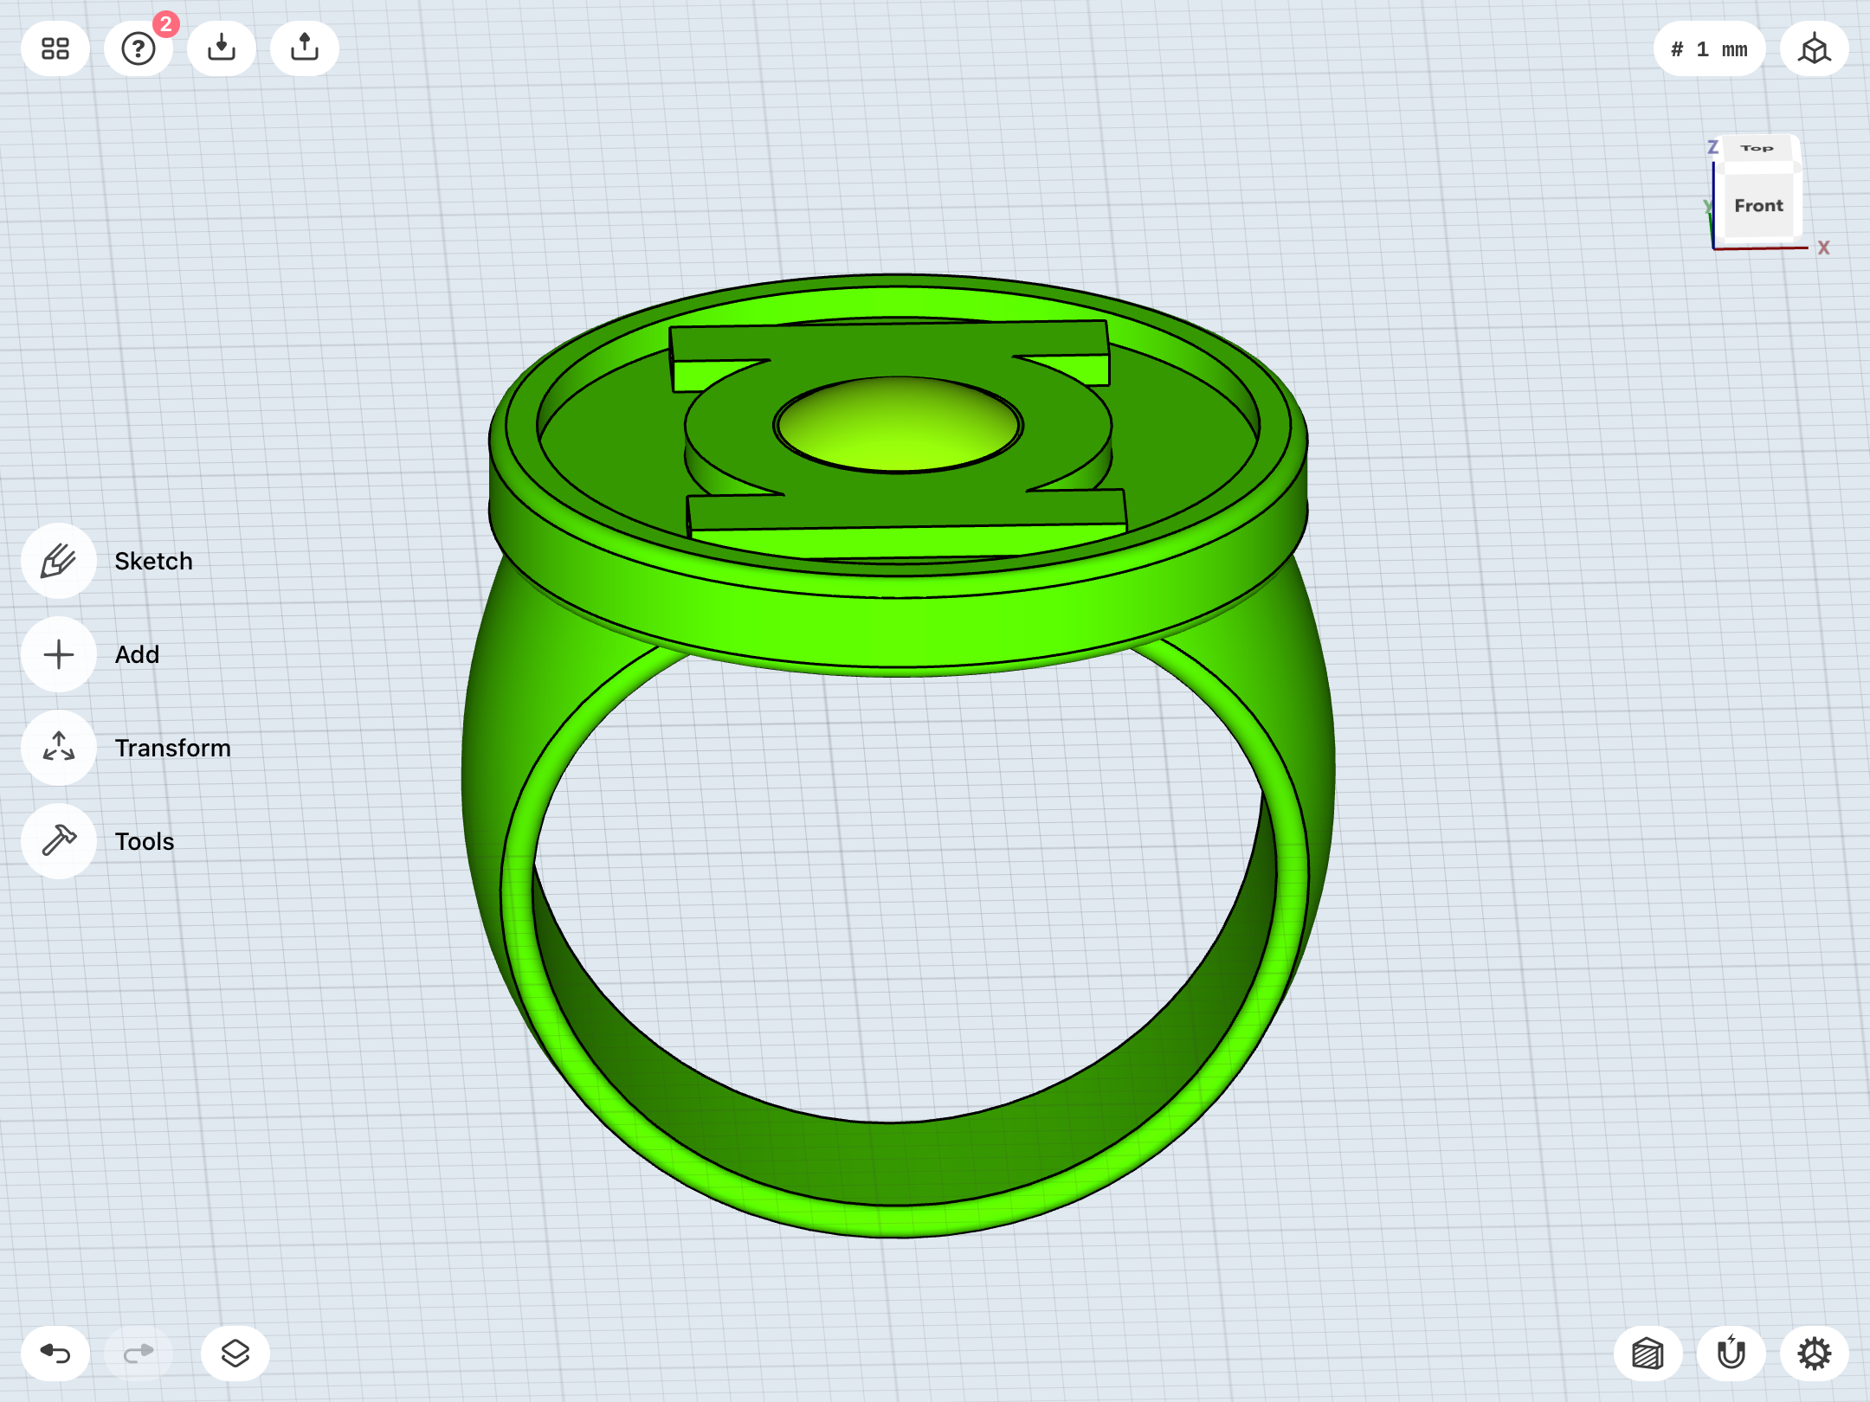Select the yellow dome in ring center

tap(898, 425)
